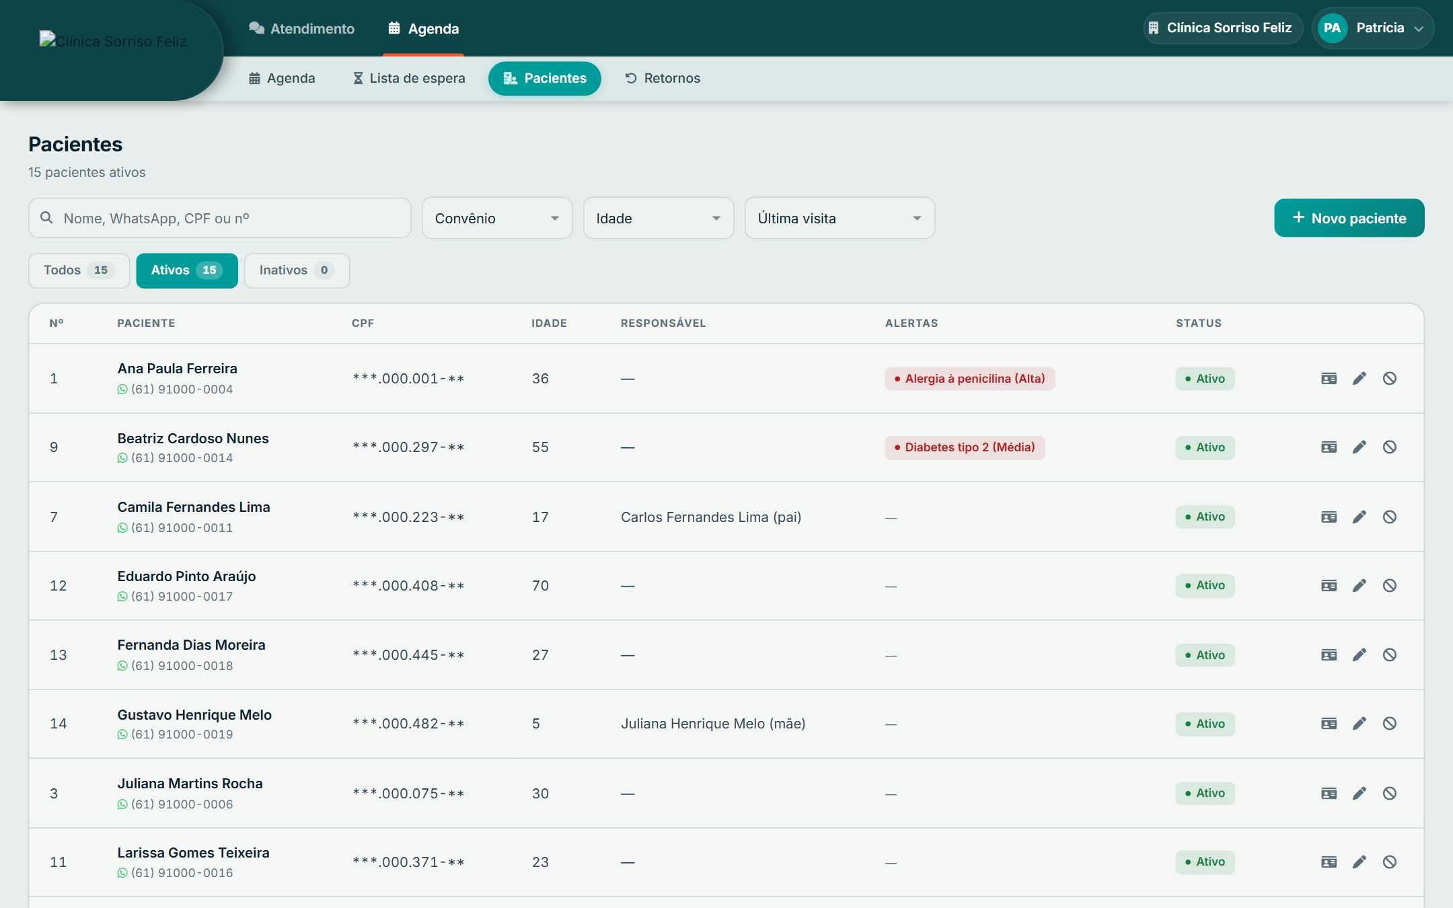Edit Juliana Martins Rocha with pencil icon

click(1359, 794)
